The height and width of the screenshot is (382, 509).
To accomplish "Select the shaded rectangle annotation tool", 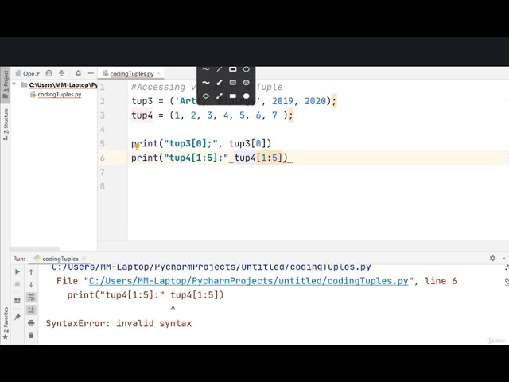I will tap(233, 83).
